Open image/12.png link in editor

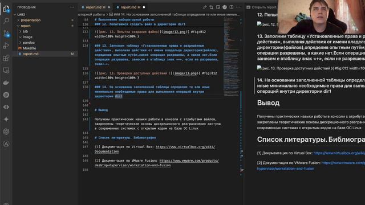[x=175, y=32]
